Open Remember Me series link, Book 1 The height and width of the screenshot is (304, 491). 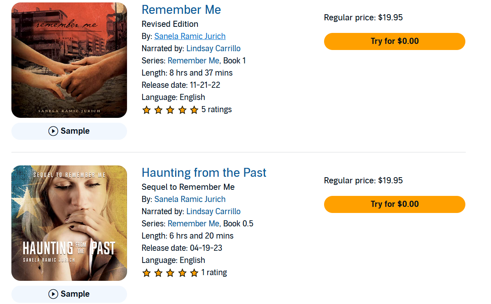[x=193, y=61]
